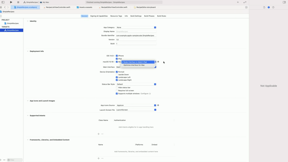
Task: Enable Requires full screen
Action: [x=117, y=90]
